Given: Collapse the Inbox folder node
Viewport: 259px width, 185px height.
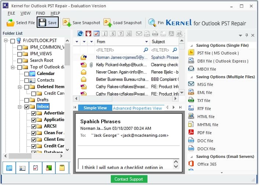Looking at the screenshot, I should pyautogui.click(x=19, y=107).
